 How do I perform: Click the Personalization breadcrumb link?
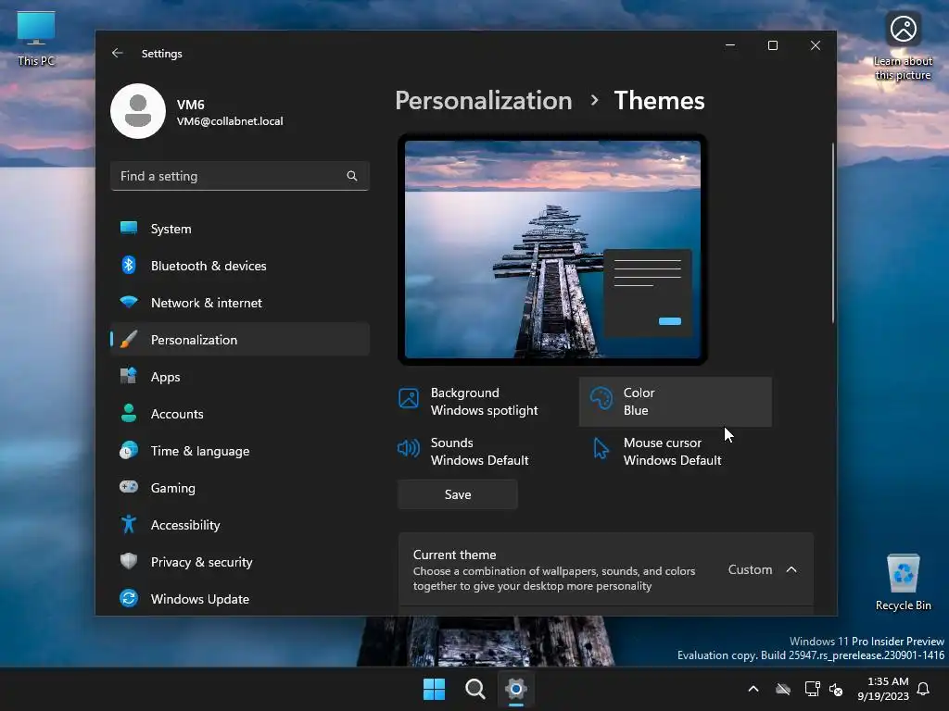point(484,100)
